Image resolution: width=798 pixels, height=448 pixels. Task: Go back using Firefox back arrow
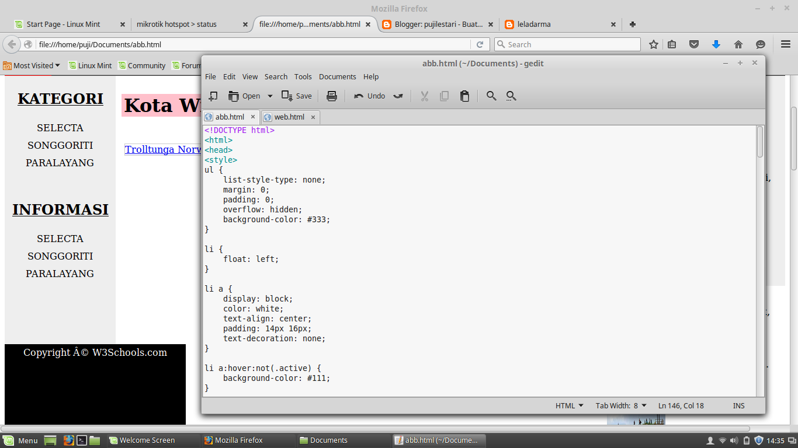[x=12, y=44]
